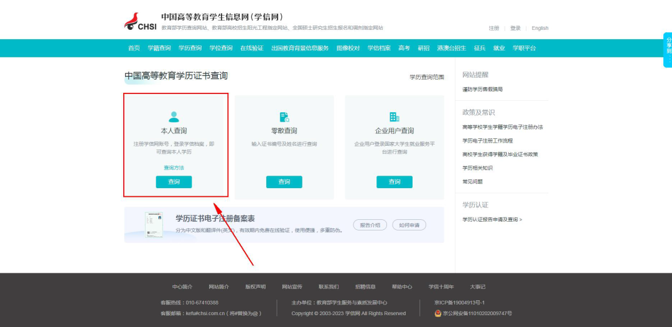Viewport: 672px width, 327px height.
Task: Open 学历电子注册工作流程 link
Action: pos(488,141)
